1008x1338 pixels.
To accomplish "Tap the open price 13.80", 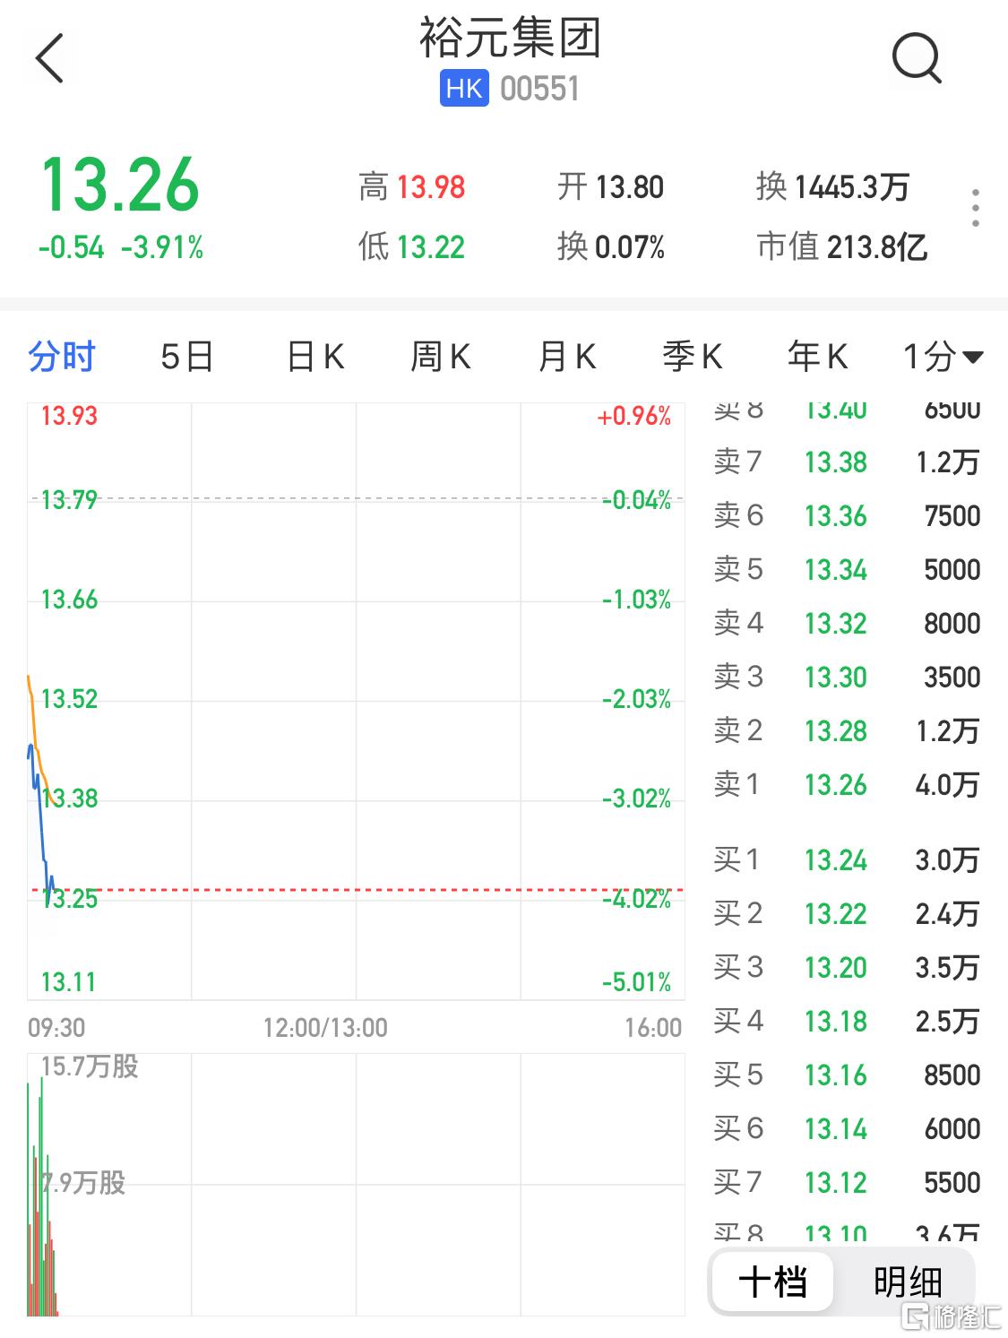I will 630,187.
